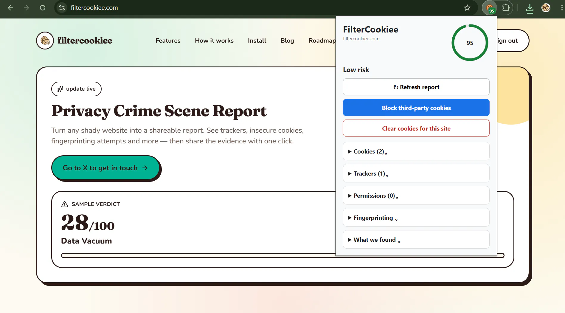The height and width of the screenshot is (313, 565).
Task: Open the How it works nav item
Action: pos(214,41)
